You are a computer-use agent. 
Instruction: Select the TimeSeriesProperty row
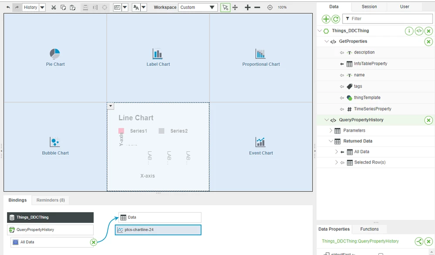(375, 109)
